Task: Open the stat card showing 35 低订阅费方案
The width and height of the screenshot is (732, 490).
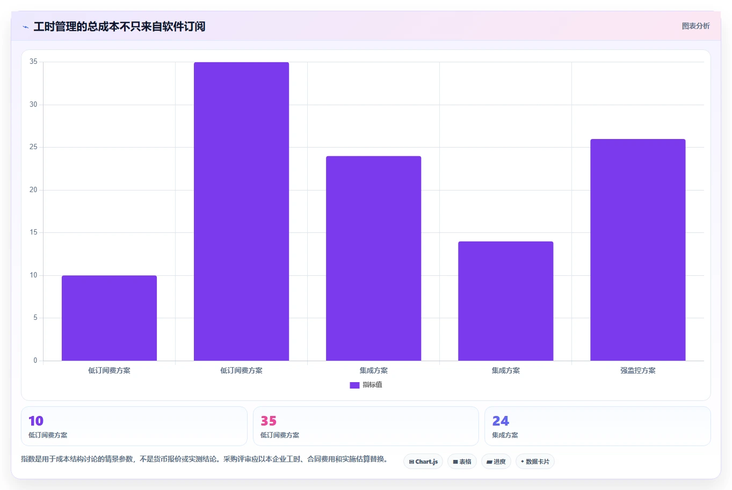Action: [x=366, y=426]
